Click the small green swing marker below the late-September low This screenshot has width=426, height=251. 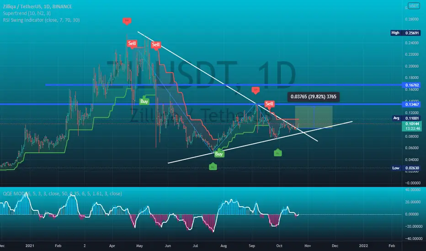[277, 153]
